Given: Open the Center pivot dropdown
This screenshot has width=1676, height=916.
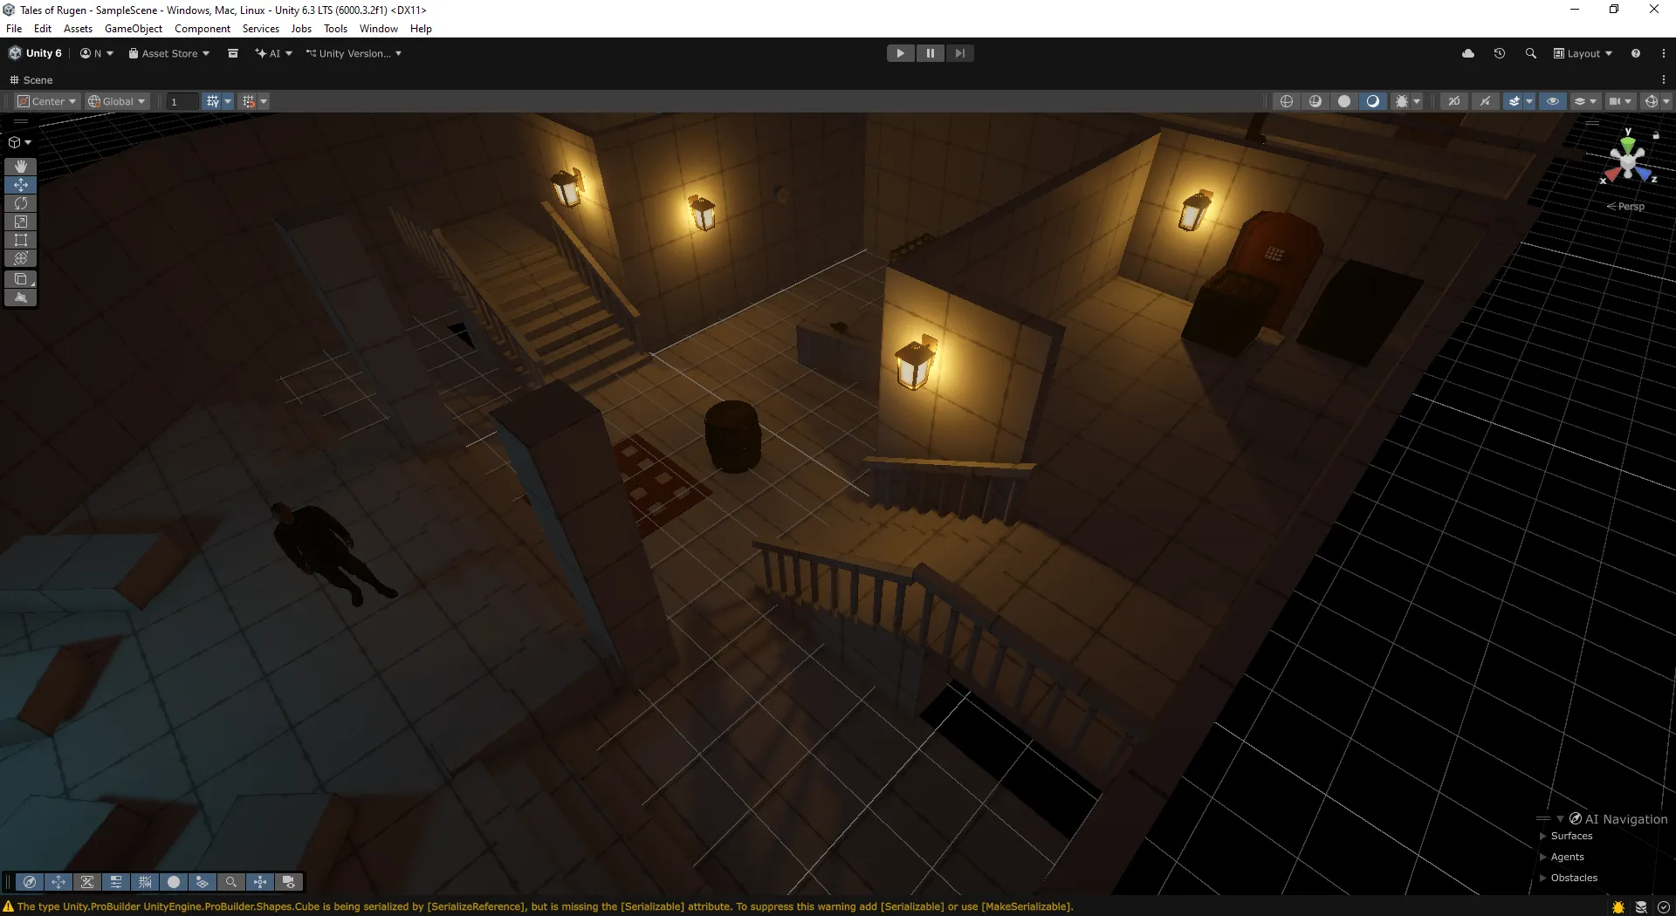Looking at the screenshot, I should [48, 101].
